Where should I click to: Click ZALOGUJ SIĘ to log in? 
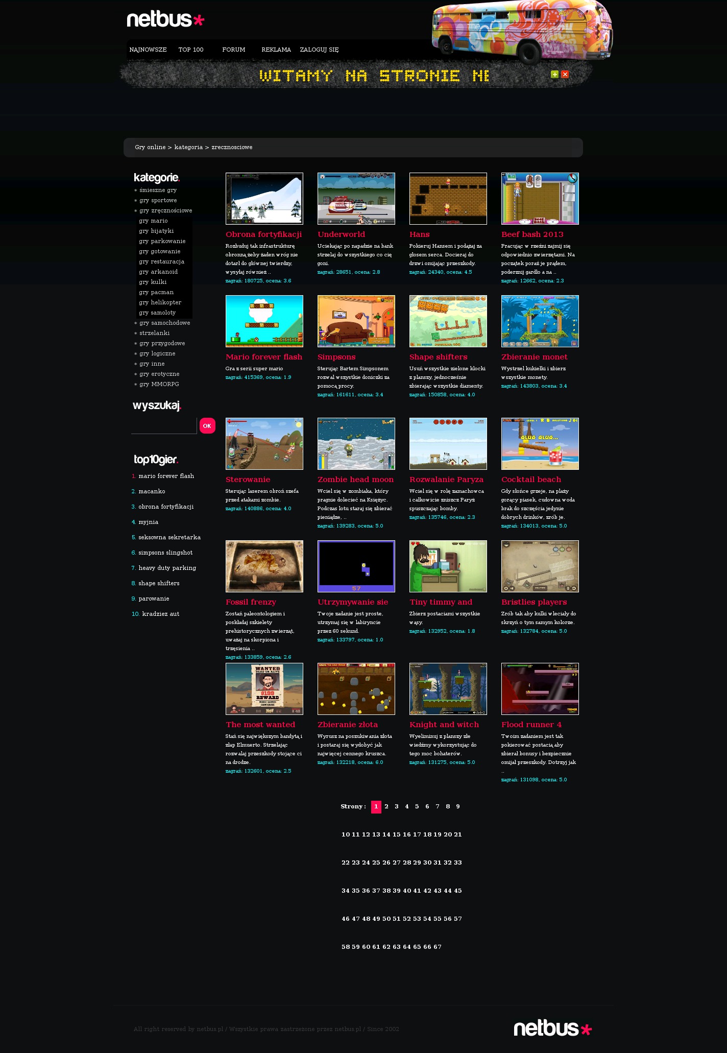coord(319,50)
